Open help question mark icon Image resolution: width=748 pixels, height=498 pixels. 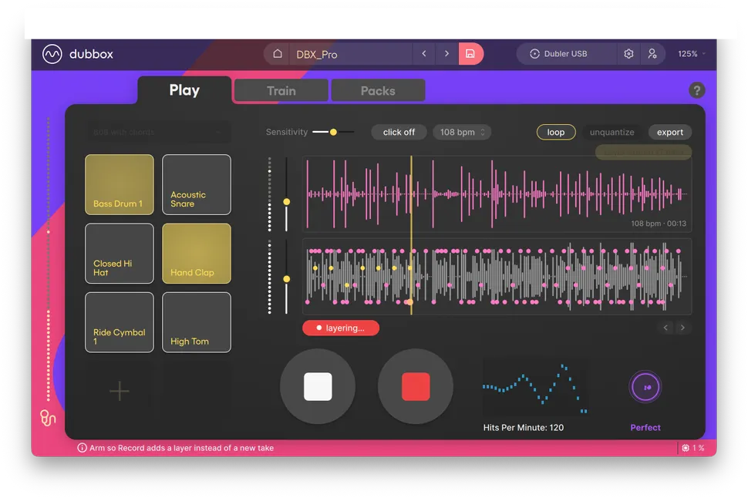(x=696, y=90)
